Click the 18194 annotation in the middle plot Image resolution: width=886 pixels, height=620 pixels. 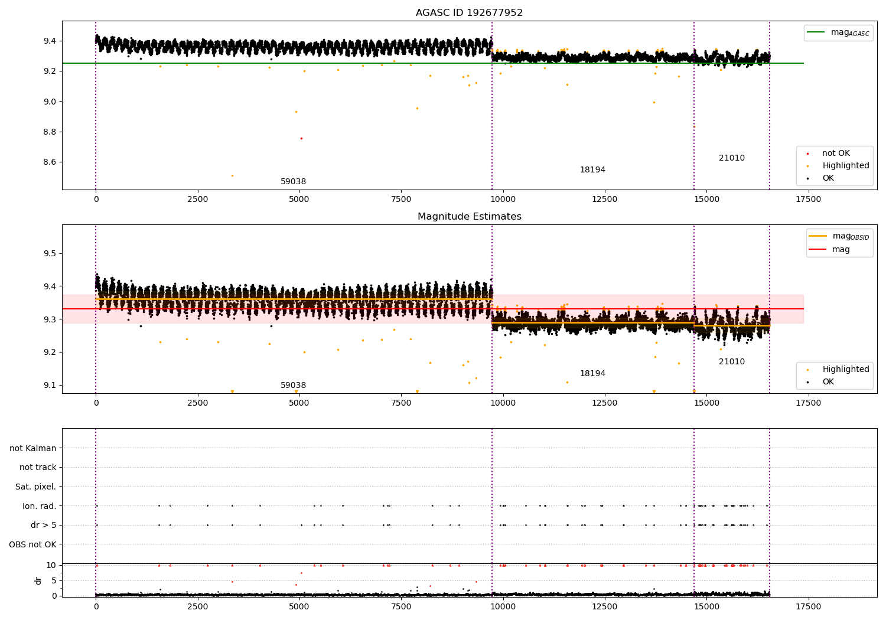tap(592, 374)
